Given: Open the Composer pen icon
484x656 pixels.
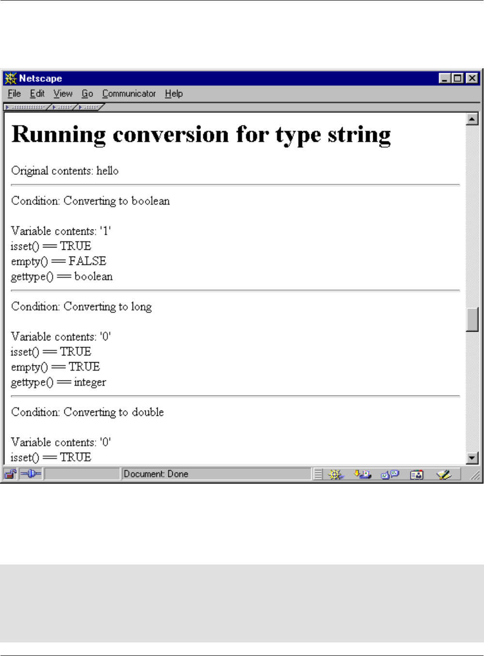Looking at the screenshot, I should [443, 474].
